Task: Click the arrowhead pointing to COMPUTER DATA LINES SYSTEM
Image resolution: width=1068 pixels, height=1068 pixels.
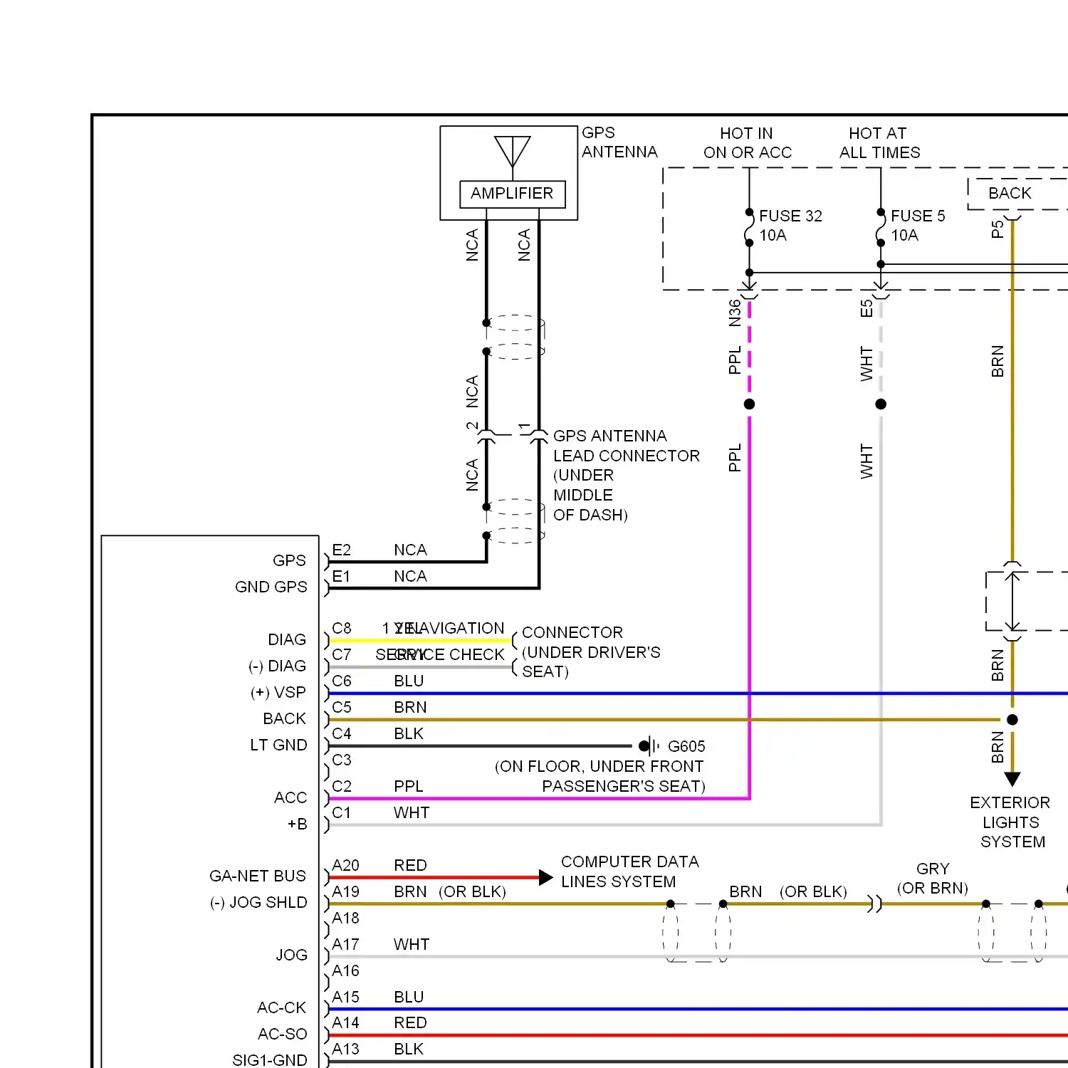Action: 546,877
